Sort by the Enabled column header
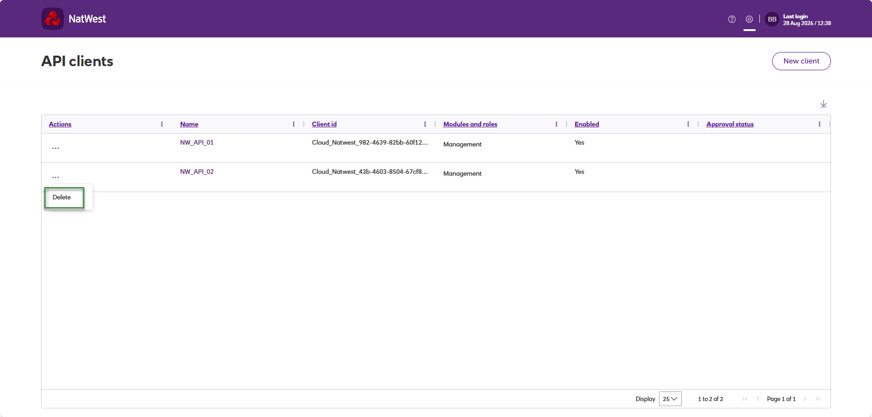Viewport: 872px width, 417px height. pyautogui.click(x=587, y=124)
